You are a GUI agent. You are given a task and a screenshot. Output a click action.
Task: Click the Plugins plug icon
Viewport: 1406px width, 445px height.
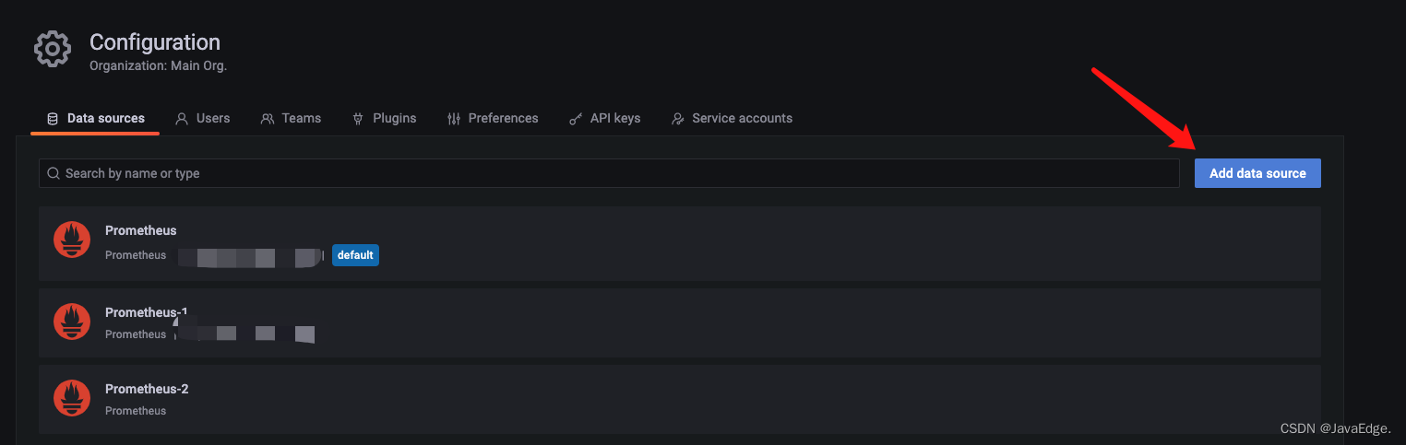coord(358,119)
